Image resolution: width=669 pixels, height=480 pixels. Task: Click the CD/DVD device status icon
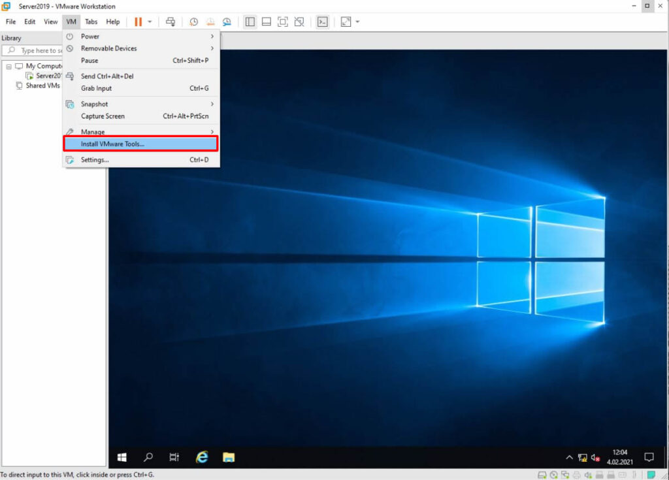pos(554,475)
